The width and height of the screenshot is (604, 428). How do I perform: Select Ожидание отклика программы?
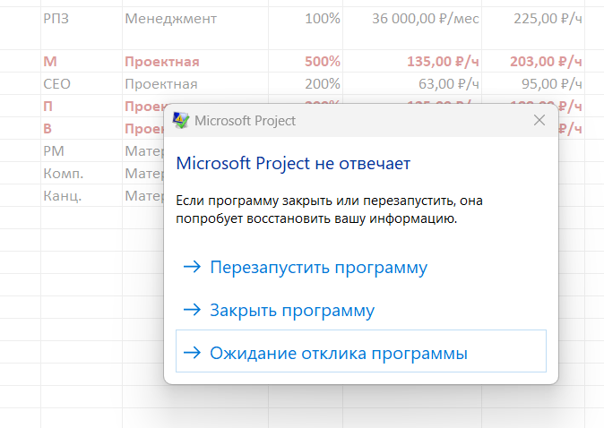(361, 351)
